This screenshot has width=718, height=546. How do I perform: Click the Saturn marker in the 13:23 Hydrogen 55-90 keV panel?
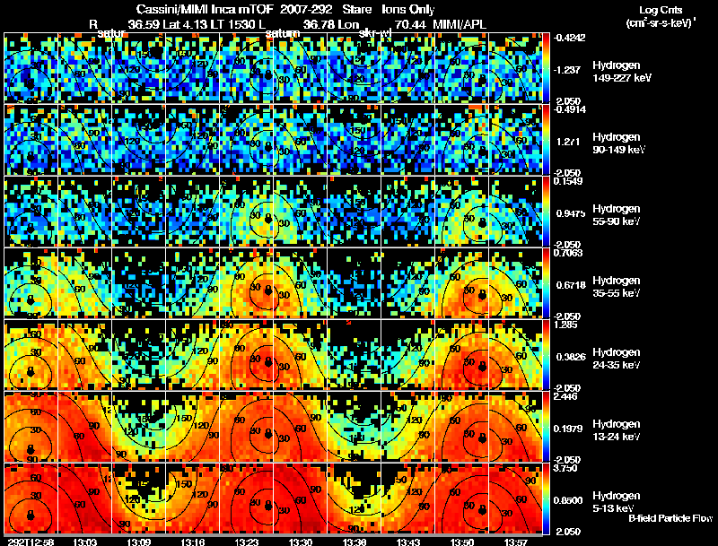tap(268, 218)
